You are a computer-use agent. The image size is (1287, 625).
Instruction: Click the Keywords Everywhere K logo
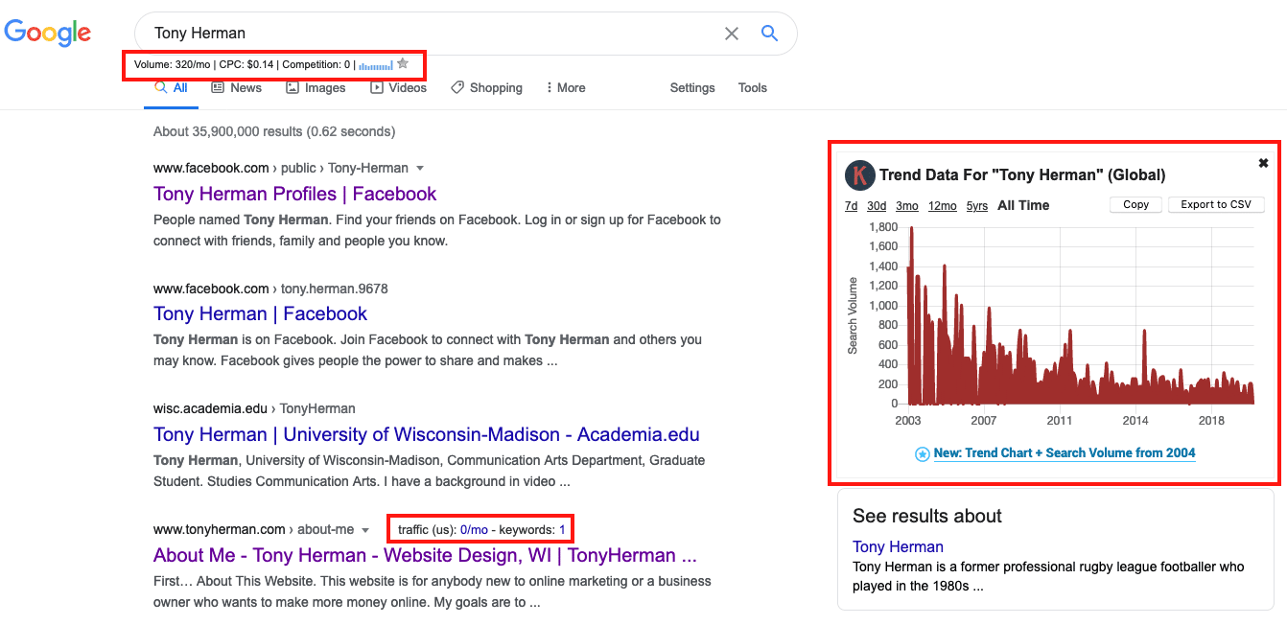(x=860, y=175)
